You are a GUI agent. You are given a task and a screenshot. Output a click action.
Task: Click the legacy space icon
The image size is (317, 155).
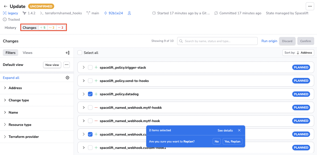coord(5,13)
